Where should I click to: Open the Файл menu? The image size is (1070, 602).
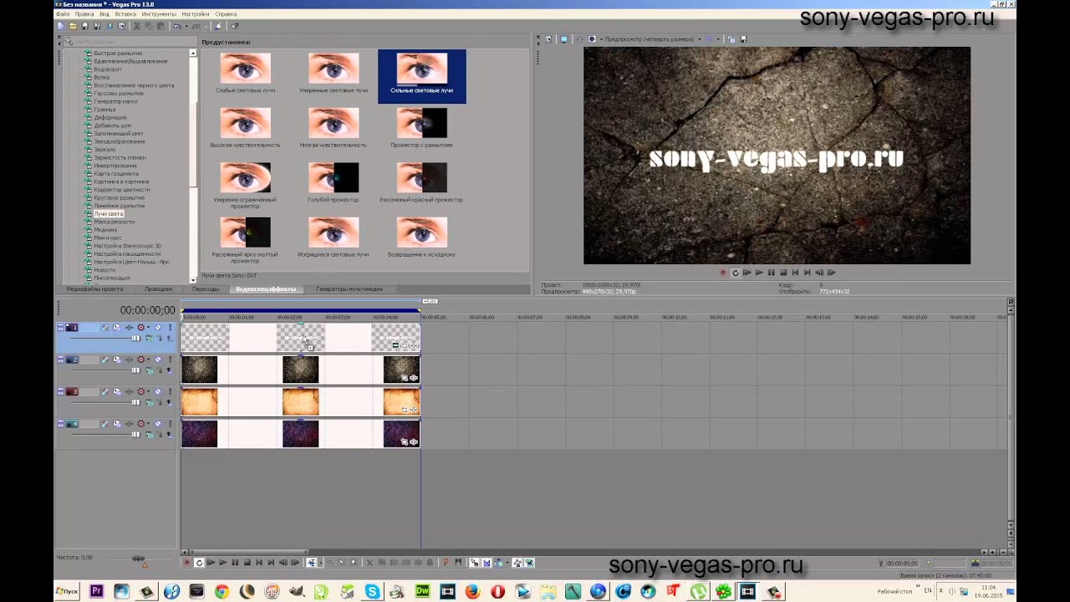[x=61, y=14]
